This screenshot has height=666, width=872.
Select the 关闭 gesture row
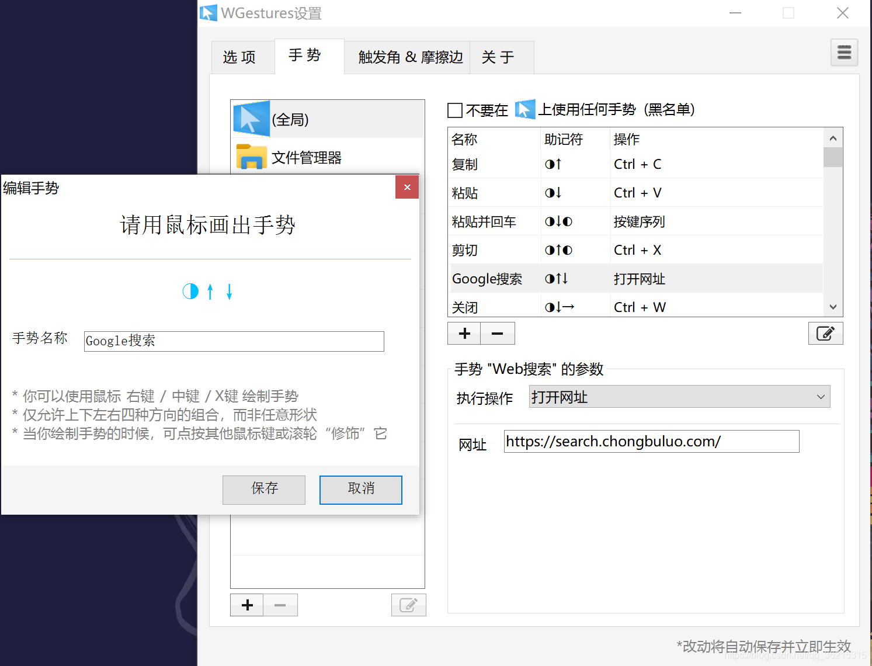tap(635, 306)
